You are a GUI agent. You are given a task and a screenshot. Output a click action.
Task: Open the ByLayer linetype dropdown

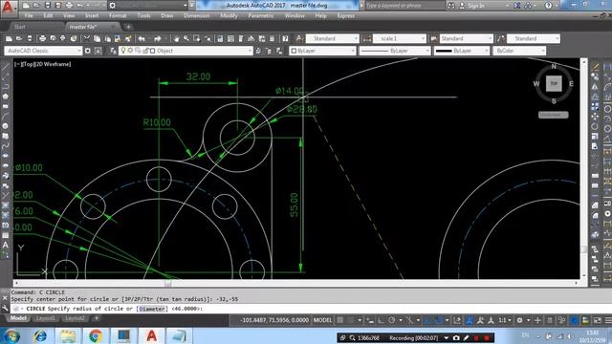coord(395,51)
